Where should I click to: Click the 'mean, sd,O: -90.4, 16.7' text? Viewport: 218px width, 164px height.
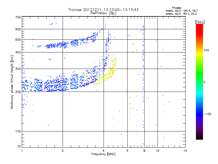(x=181, y=11)
